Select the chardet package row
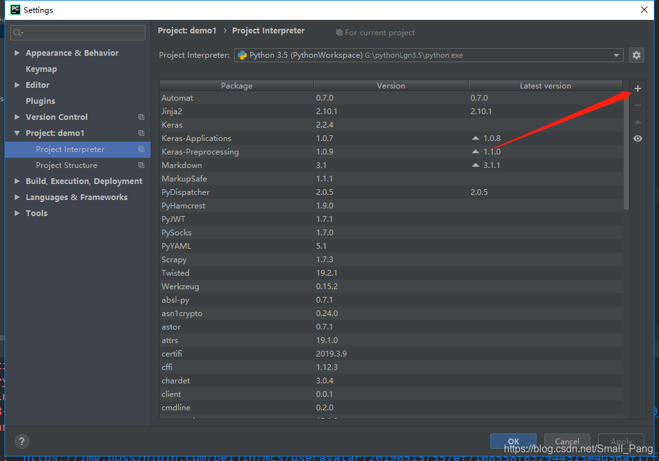Screen dimensions: 659x461 click(391, 380)
